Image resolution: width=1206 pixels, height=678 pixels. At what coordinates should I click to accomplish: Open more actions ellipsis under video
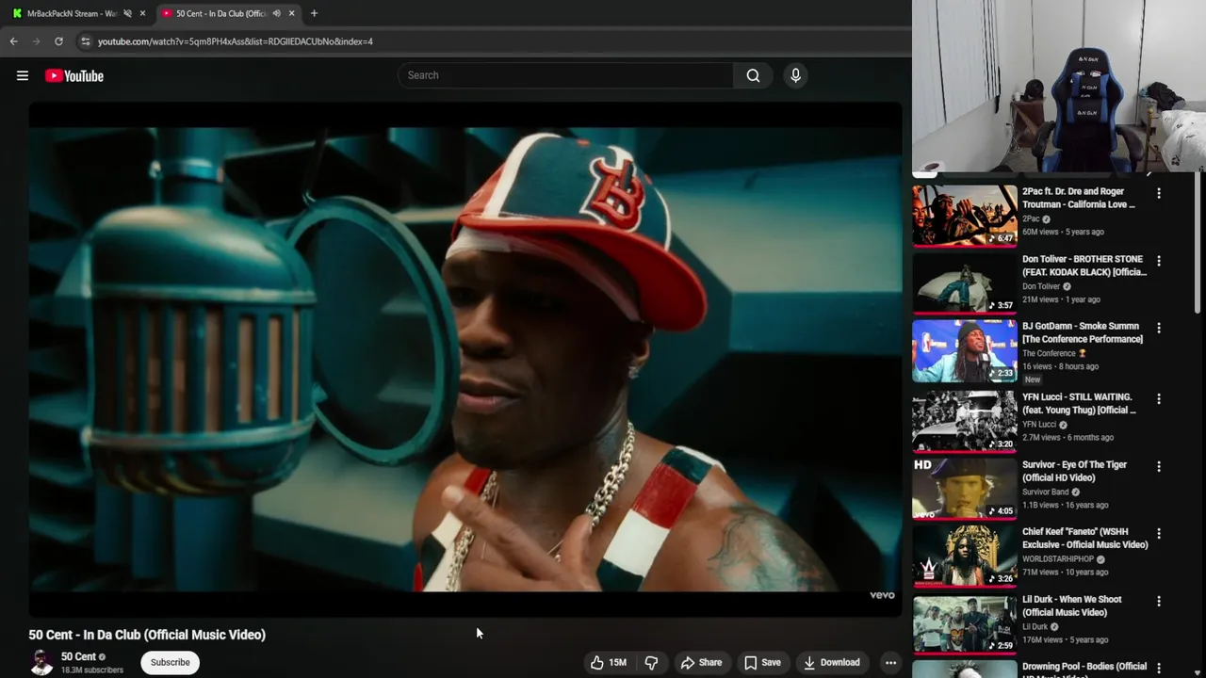890,662
